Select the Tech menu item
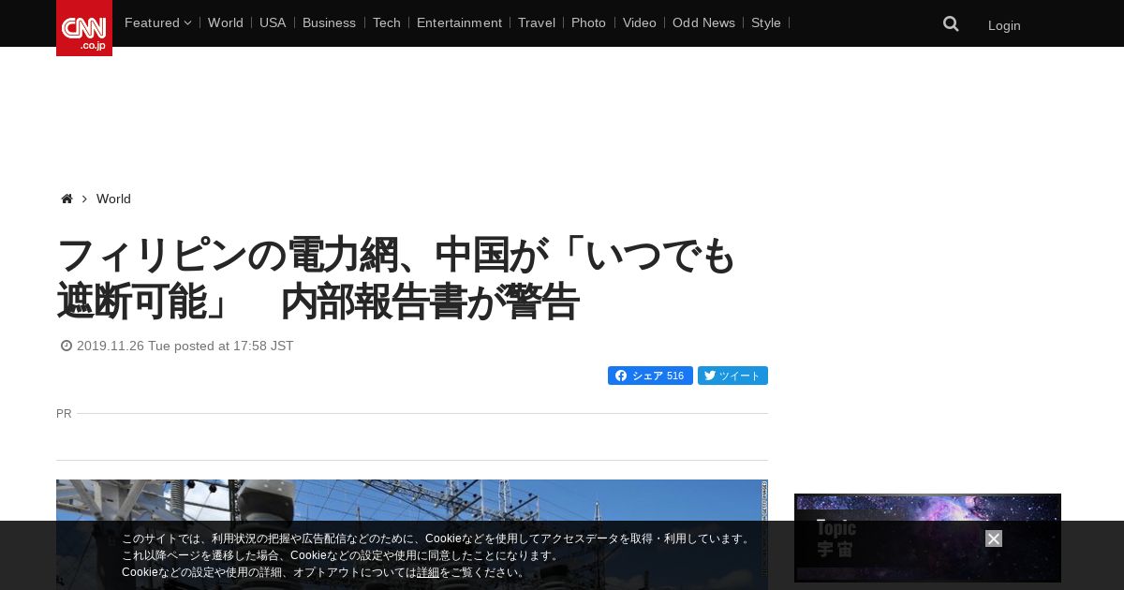 [x=387, y=22]
